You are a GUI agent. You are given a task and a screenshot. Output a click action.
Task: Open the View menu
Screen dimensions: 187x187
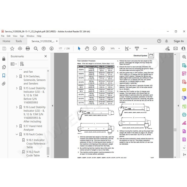pyautogui.click(x=15, y=36)
